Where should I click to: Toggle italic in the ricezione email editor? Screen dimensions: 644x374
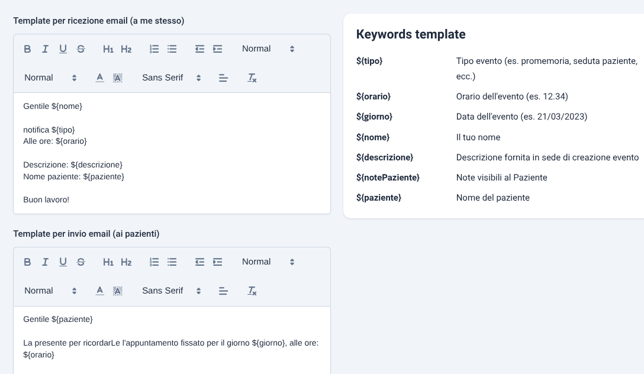[45, 49]
